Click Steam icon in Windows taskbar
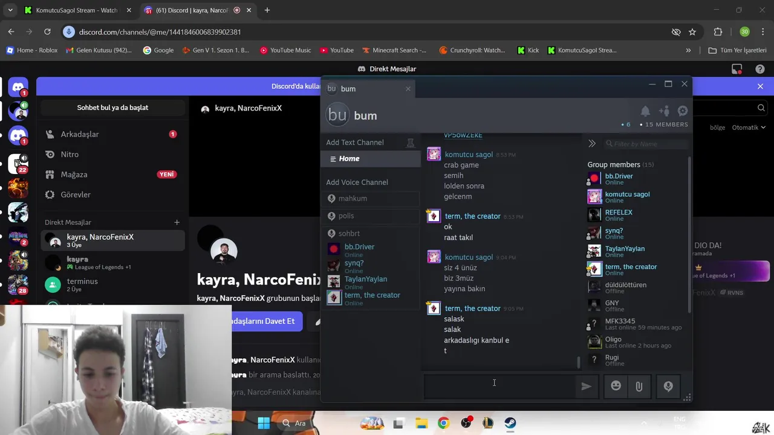Viewport: 774px width, 435px height. tap(510, 423)
